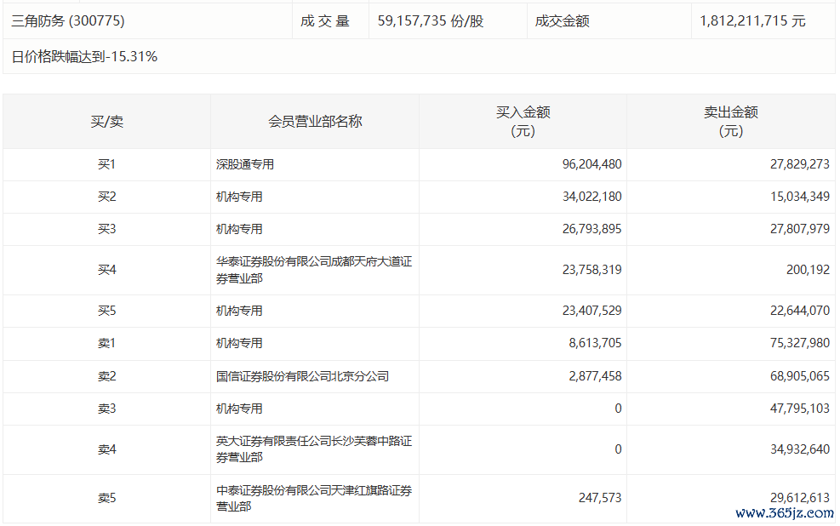Screen dimensions: 840x526
Task: Click 机构专用 in the 卖3 row
Action: coord(239,409)
